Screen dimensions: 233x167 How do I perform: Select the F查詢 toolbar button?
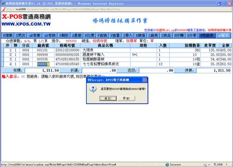pos(102,35)
